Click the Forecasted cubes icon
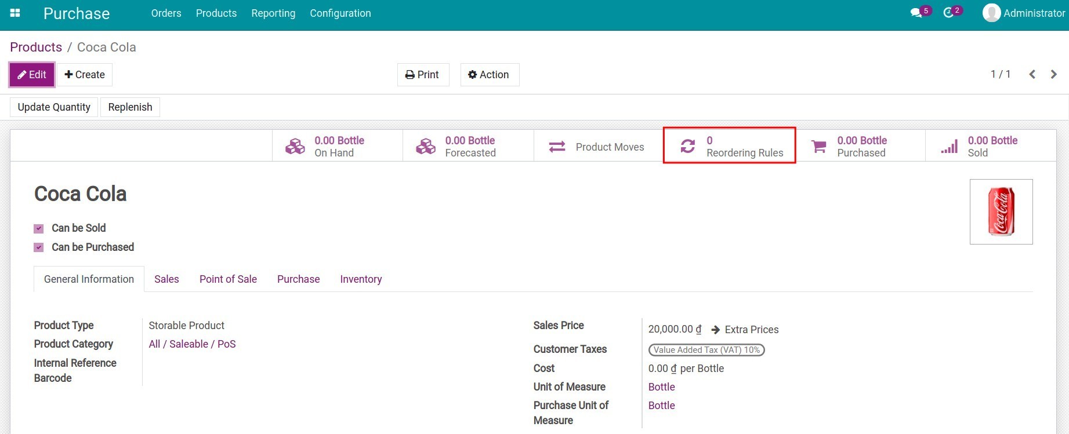 click(x=426, y=147)
